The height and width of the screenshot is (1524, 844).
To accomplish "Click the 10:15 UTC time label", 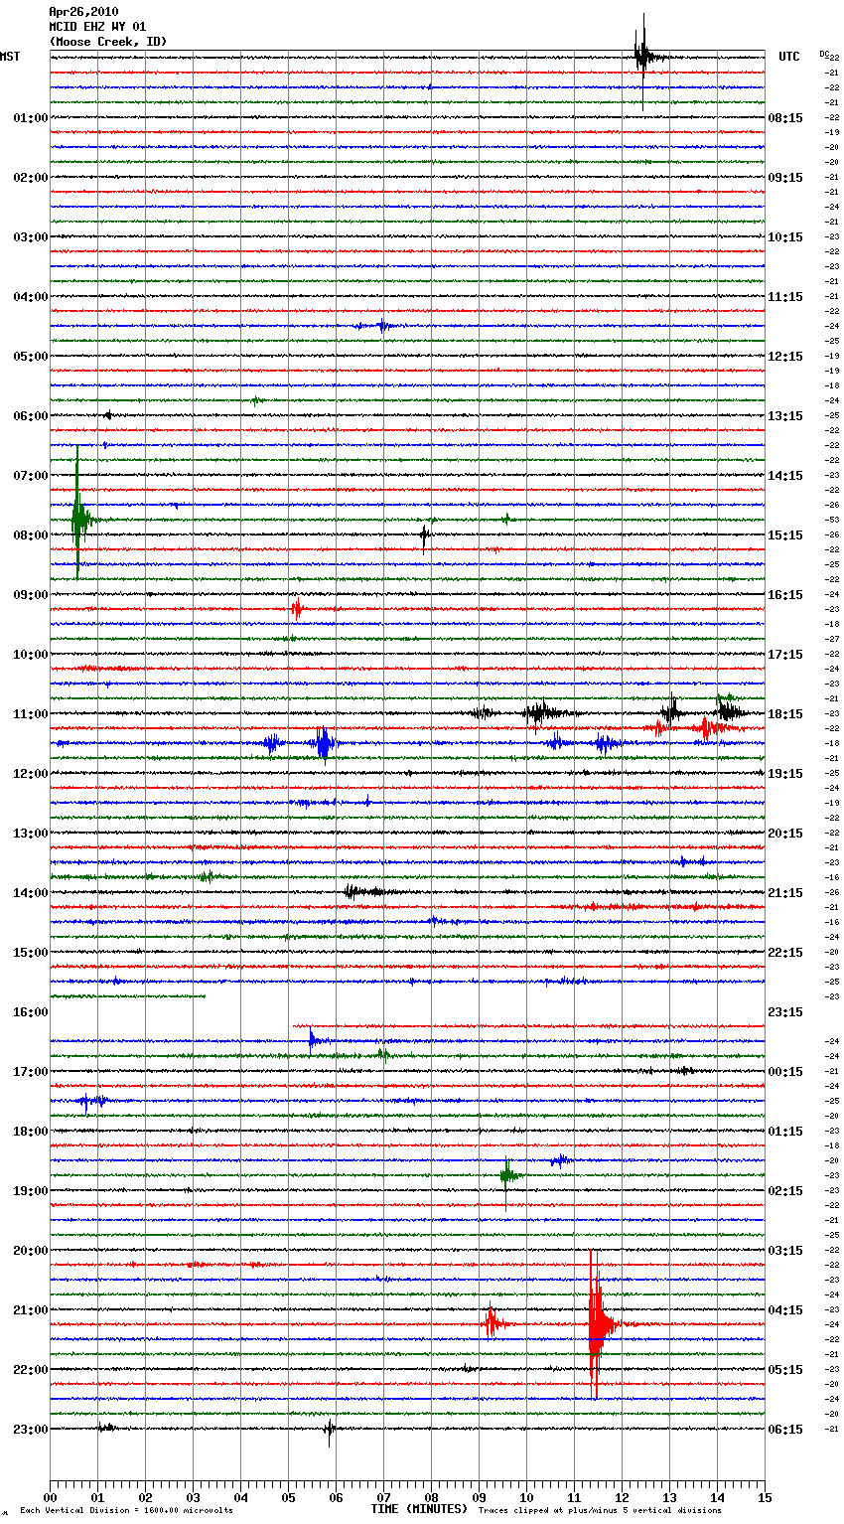I will click(x=785, y=237).
